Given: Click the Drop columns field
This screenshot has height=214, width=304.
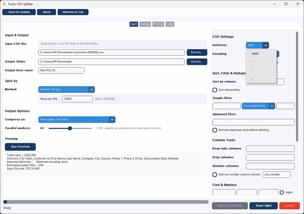Looking at the screenshot, I should 270,157.
